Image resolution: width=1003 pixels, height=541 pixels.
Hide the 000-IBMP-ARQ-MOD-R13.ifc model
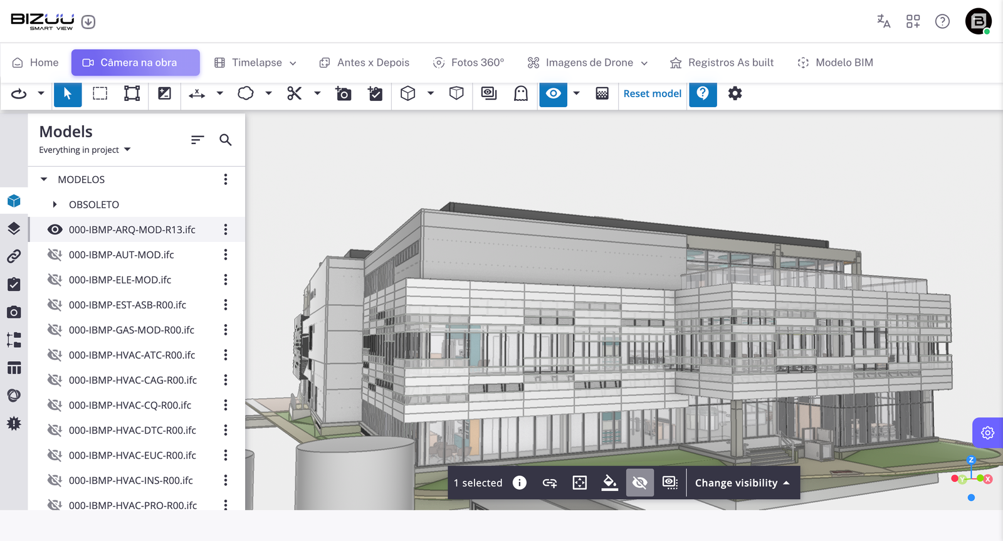(x=55, y=229)
